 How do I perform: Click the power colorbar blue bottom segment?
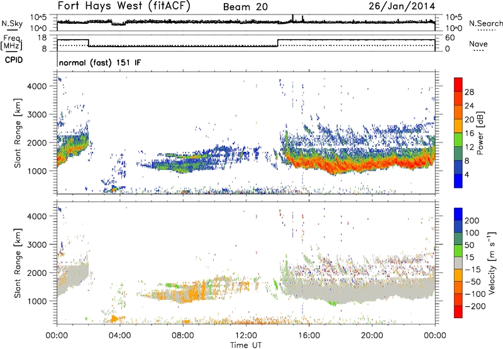tap(458, 181)
